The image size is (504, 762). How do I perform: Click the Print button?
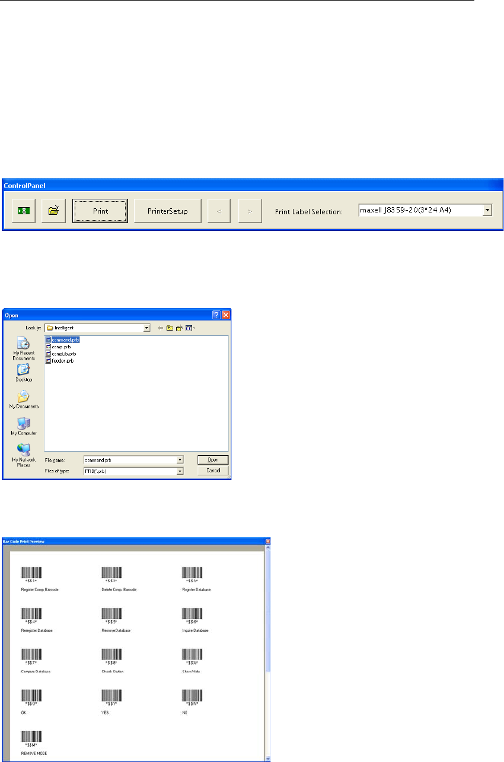pos(100,211)
